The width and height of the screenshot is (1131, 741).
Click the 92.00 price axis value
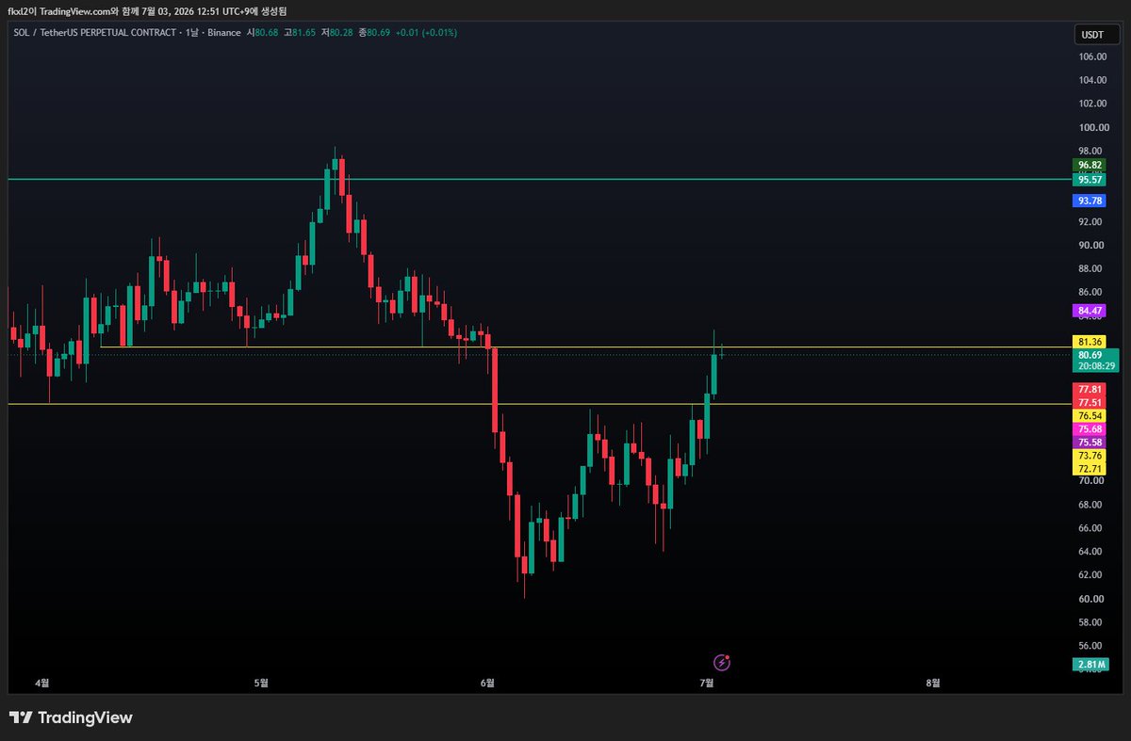click(1090, 221)
